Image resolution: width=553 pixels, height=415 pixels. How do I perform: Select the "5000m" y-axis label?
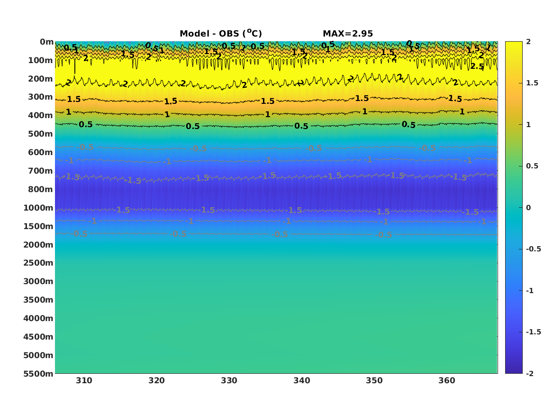(x=38, y=355)
